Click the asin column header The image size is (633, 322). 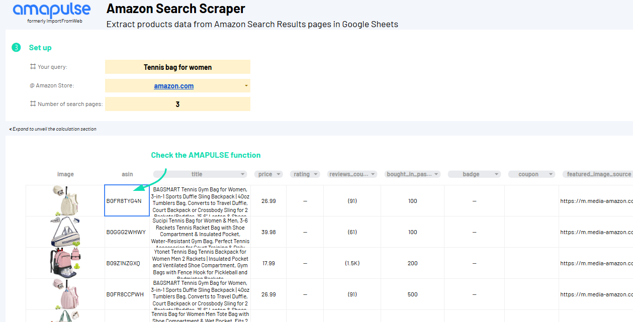tap(127, 174)
